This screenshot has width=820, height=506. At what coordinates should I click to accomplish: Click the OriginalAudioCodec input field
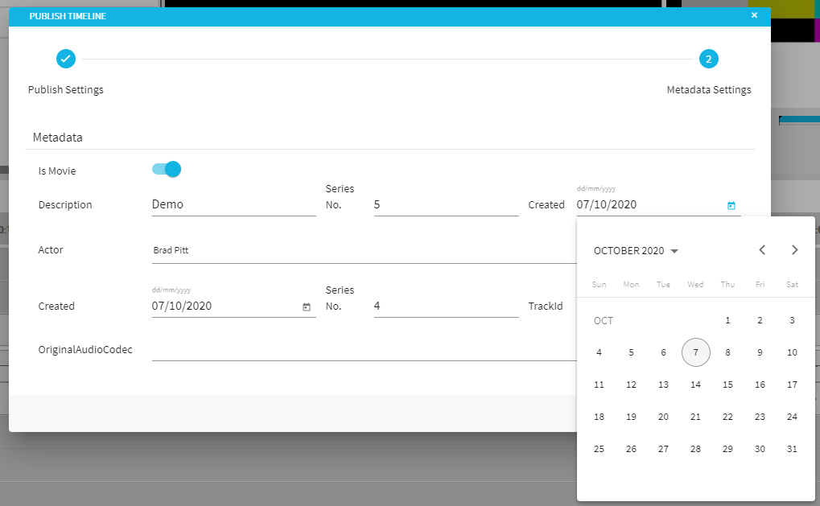(362, 350)
